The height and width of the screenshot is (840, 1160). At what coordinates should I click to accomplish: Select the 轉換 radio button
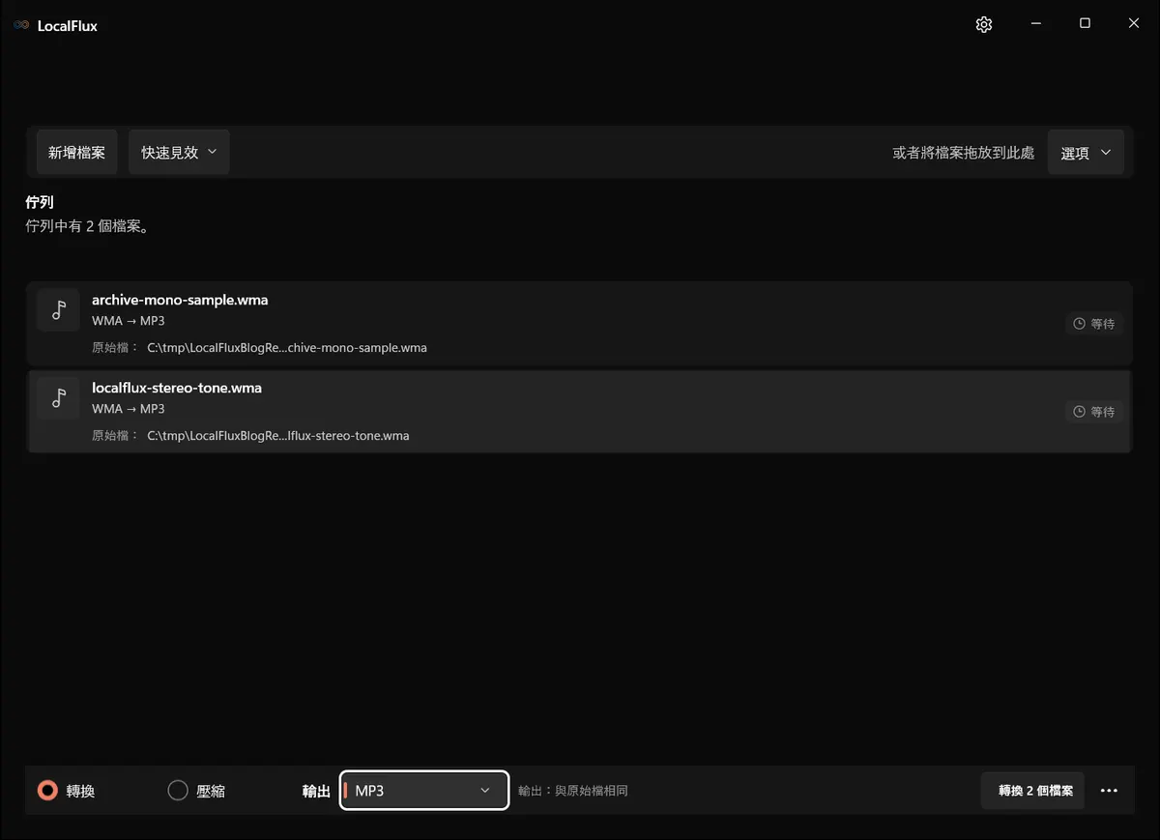(x=47, y=791)
